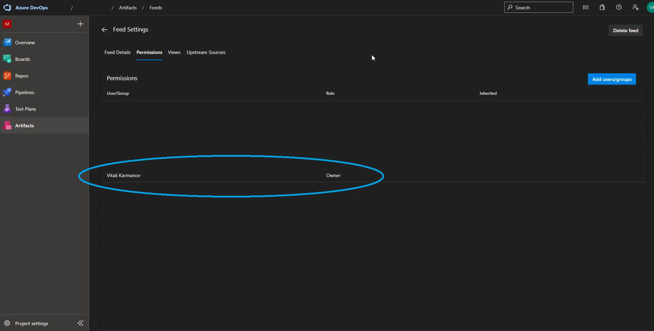The image size is (654, 331).
Task: Sort by the User/Group column header
Action: pos(118,93)
